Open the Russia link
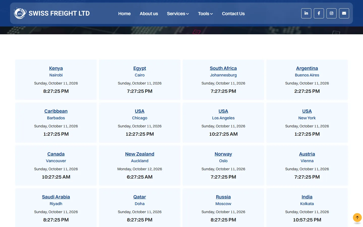The width and height of the screenshot is (363, 227). coord(223,197)
